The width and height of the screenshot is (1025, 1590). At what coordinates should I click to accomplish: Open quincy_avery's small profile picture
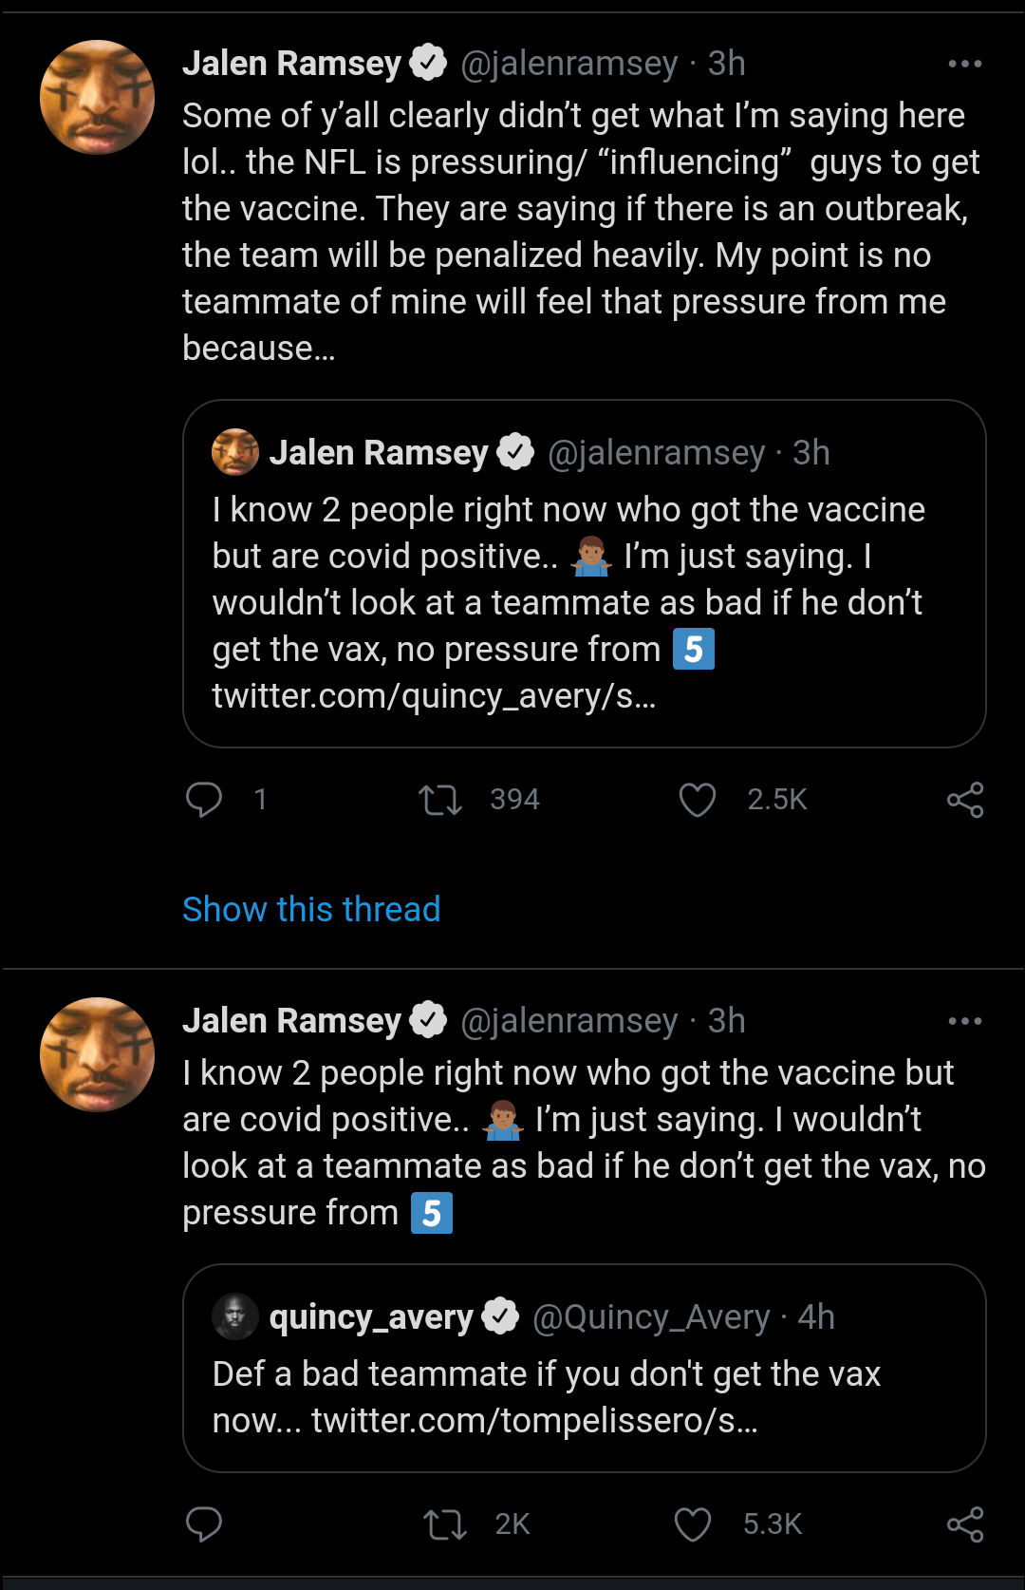(234, 1317)
